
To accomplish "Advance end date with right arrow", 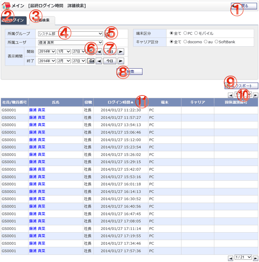I will coord(121,61).
